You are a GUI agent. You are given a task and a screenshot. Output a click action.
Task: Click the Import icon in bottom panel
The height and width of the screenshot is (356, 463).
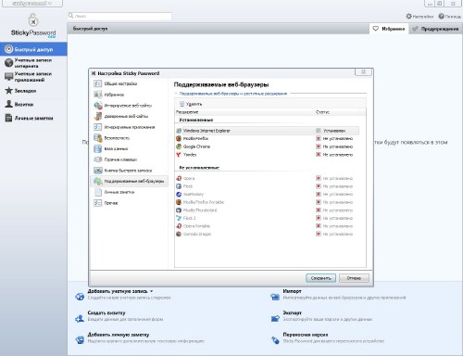click(275, 297)
